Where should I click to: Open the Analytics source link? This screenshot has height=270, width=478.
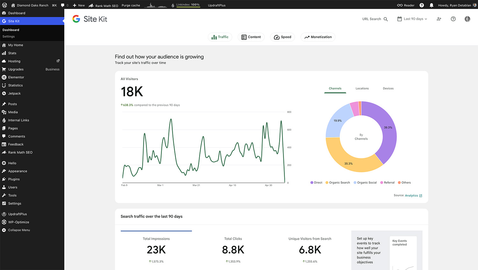[413, 196]
